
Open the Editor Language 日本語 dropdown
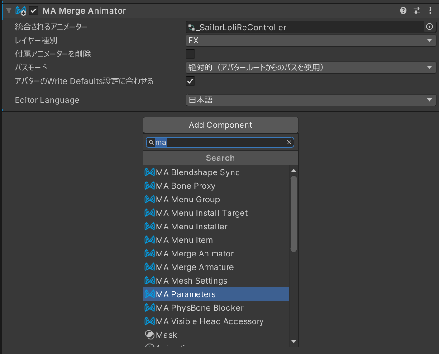(311, 100)
